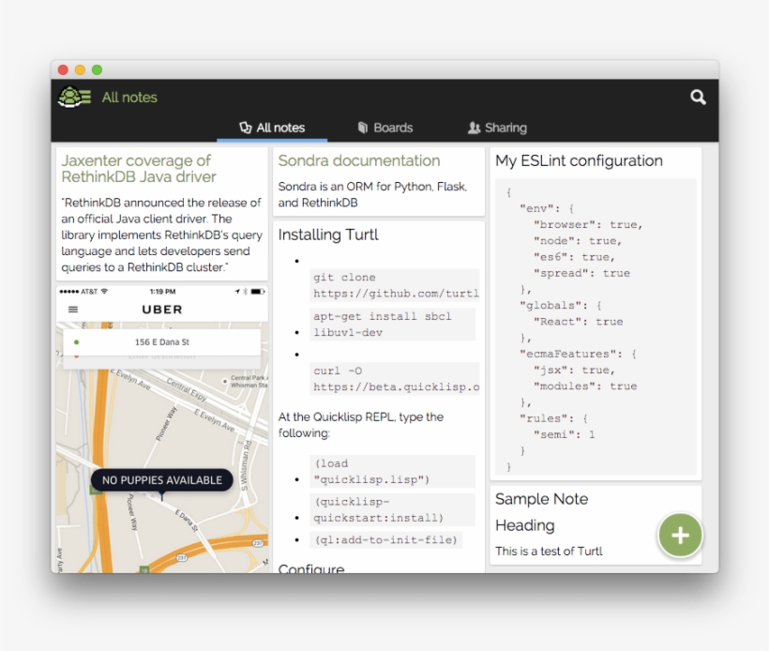Screen dimensions: 769x651
Task: Open the Sondra documentation note title
Action: (x=359, y=160)
